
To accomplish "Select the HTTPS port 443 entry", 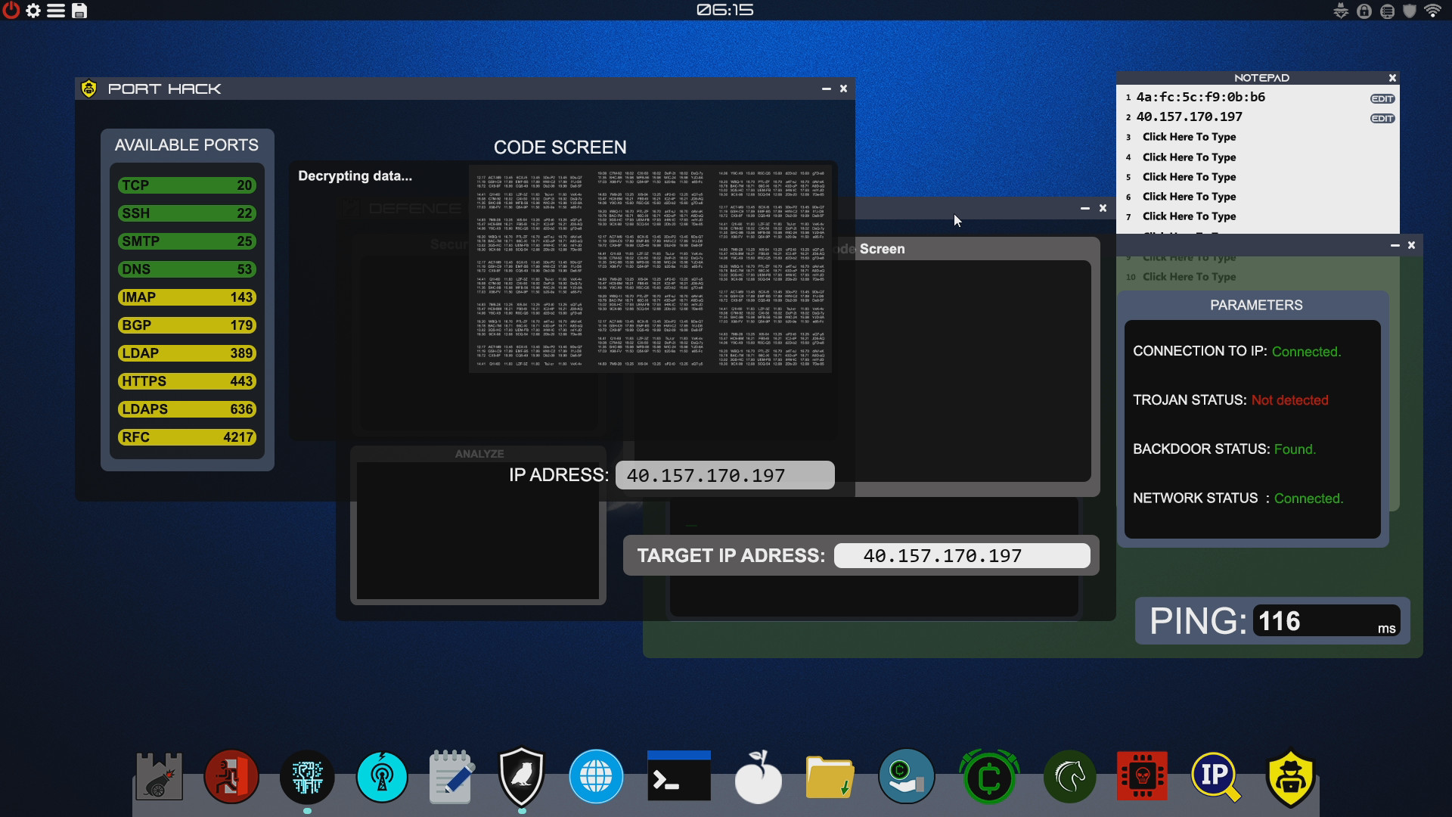I will pos(186,381).
